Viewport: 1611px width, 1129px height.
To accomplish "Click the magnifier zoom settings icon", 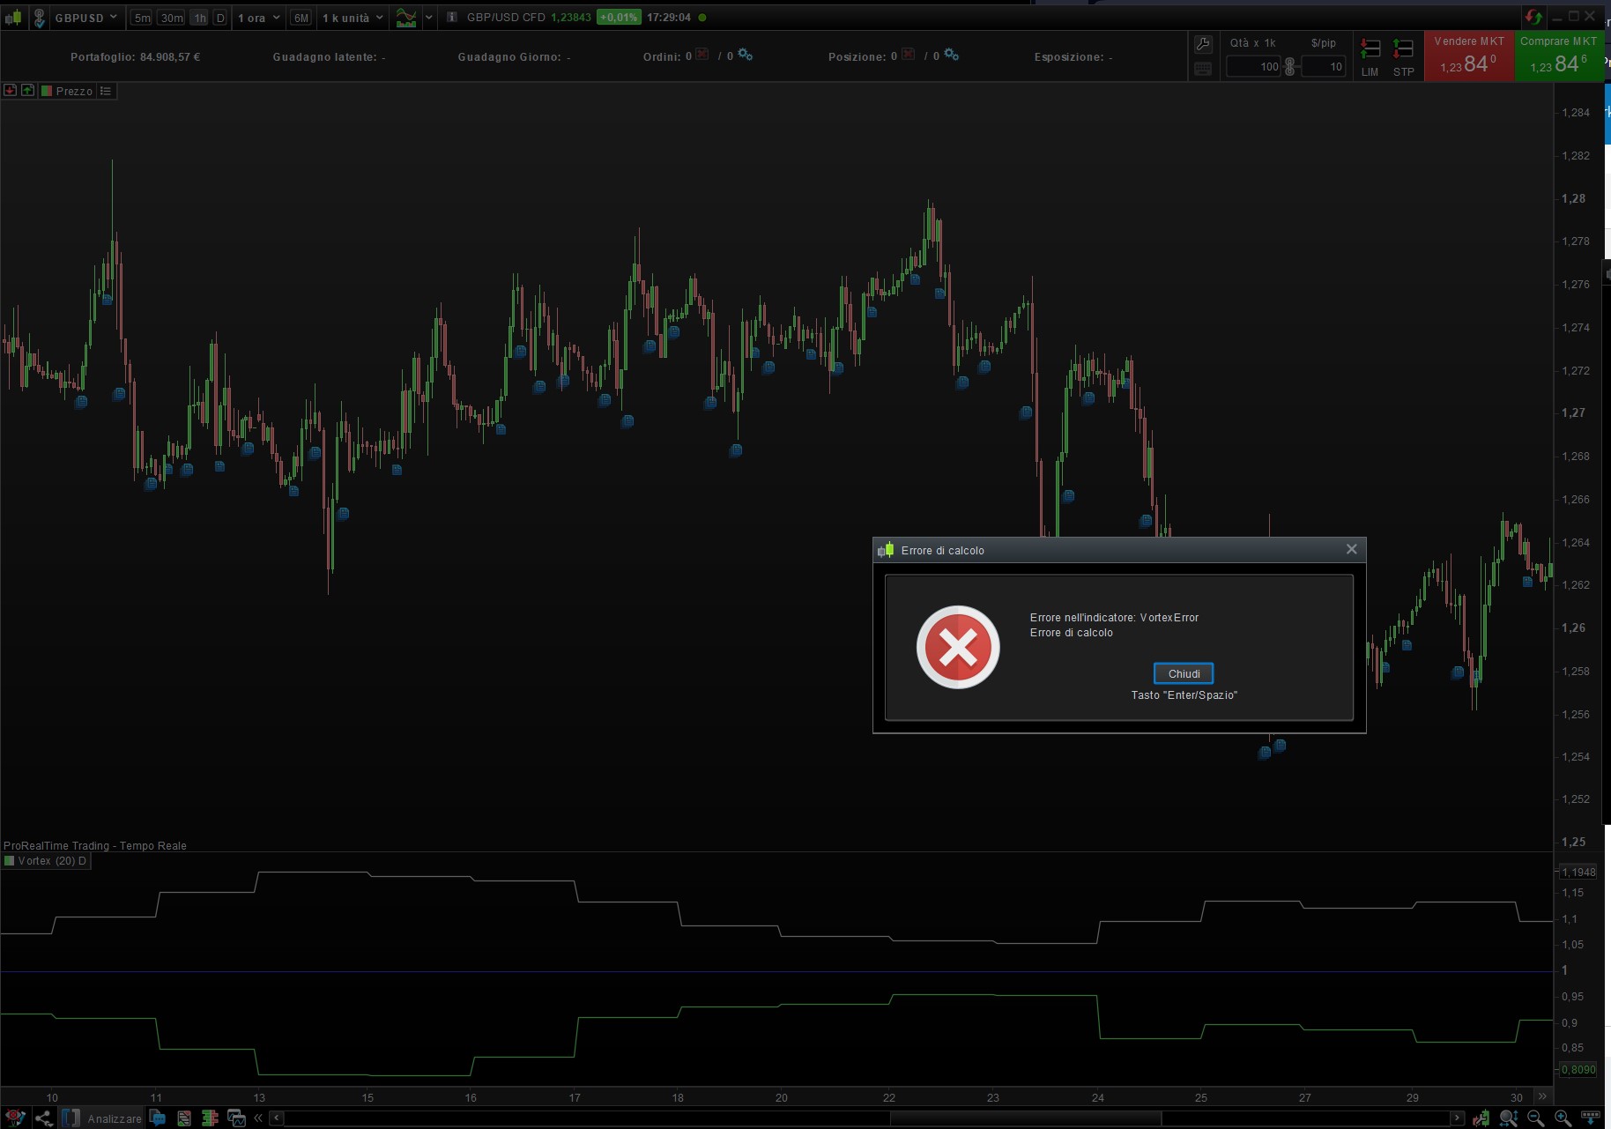I will [x=1509, y=1118].
